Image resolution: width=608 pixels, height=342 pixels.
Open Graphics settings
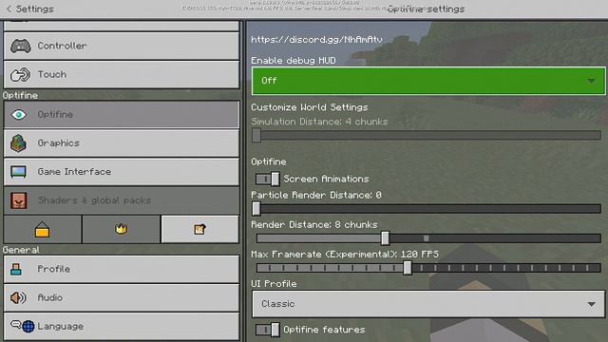click(122, 143)
